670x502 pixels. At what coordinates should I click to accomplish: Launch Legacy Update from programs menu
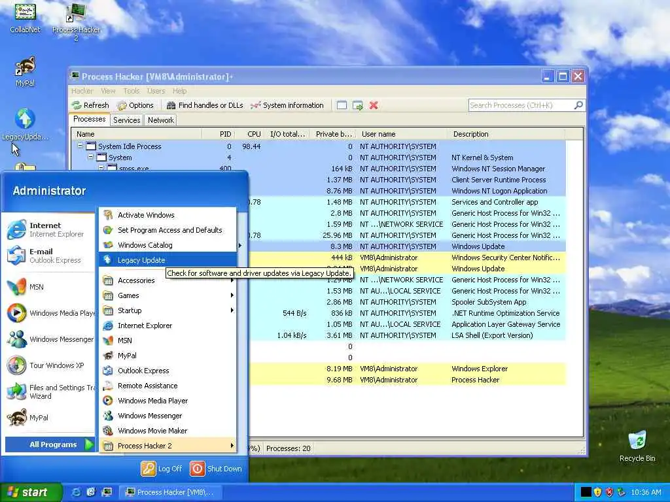[x=168, y=260]
